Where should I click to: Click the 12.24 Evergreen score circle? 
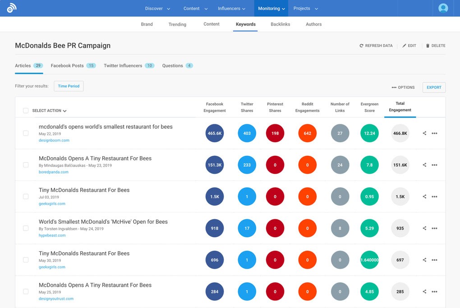[x=369, y=133]
